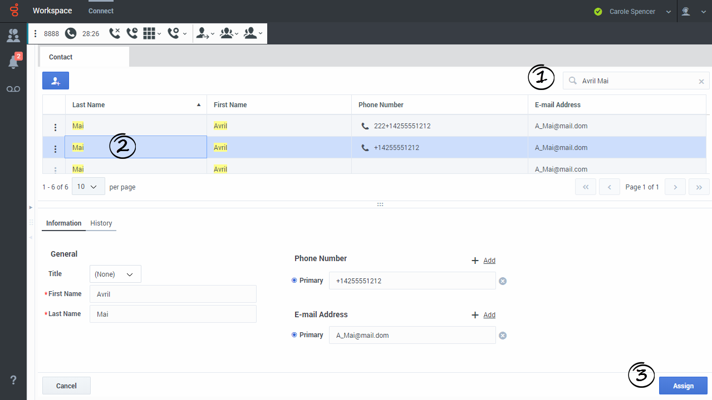Select Primary radio for Phone Number
Image resolution: width=712 pixels, height=400 pixels.
(x=294, y=281)
